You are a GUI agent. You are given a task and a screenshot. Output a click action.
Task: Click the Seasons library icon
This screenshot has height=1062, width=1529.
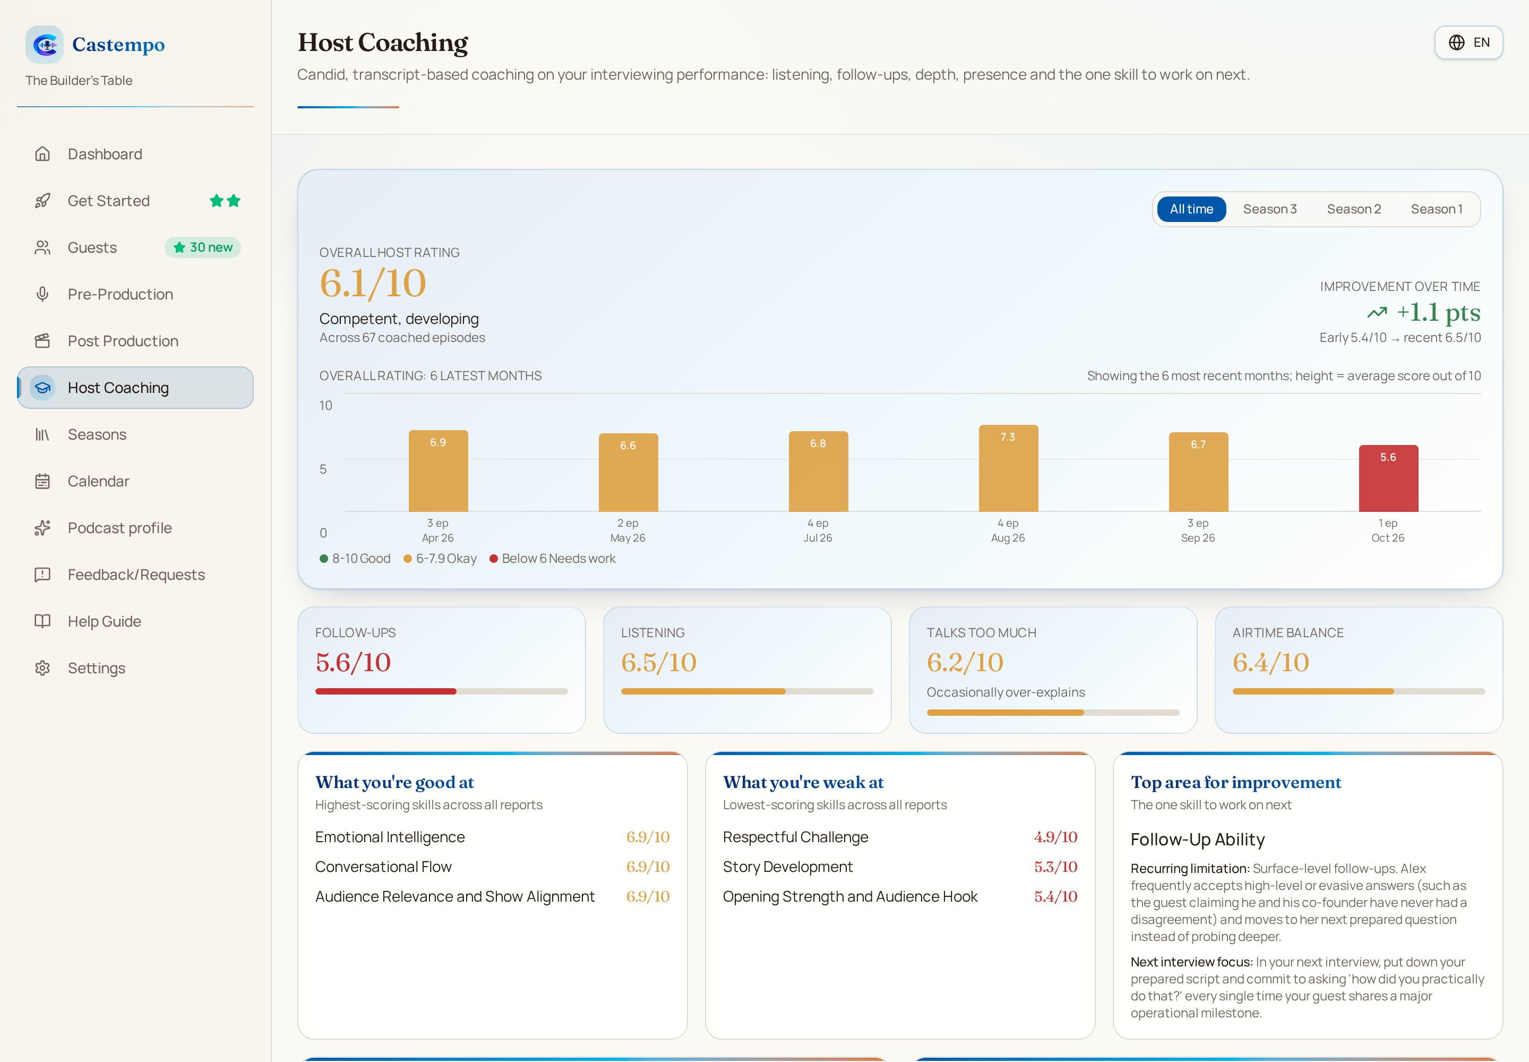point(42,434)
